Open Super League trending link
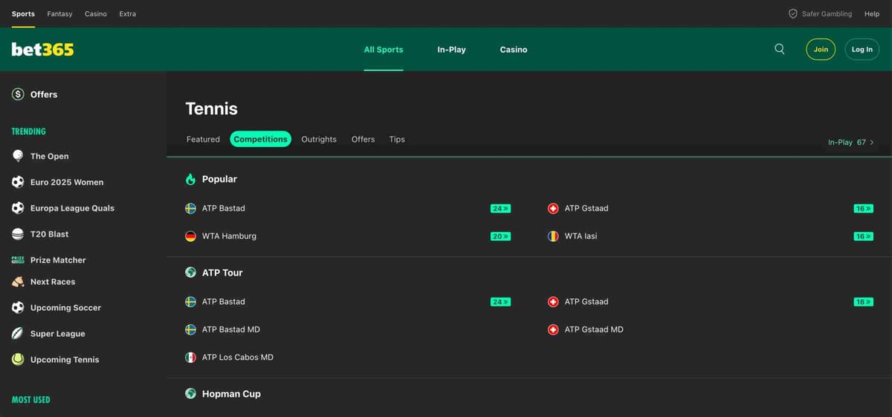The height and width of the screenshot is (417, 892). coord(57,333)
